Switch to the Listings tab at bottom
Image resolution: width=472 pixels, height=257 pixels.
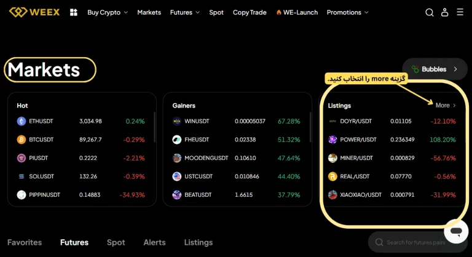pyautogui.click(x=199, y=242)
